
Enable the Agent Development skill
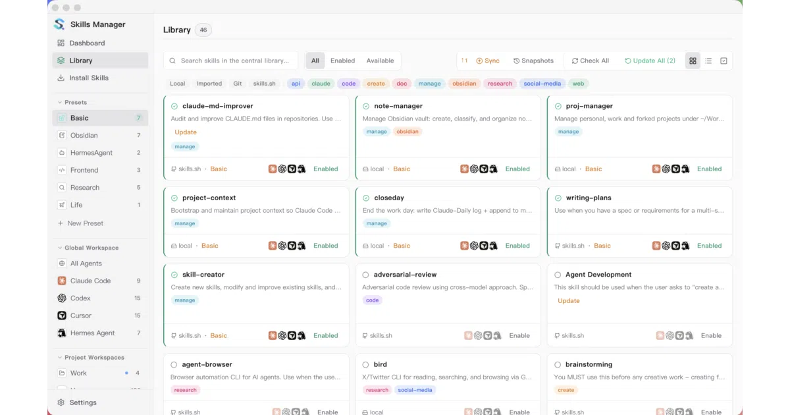(x=711, y=335)
